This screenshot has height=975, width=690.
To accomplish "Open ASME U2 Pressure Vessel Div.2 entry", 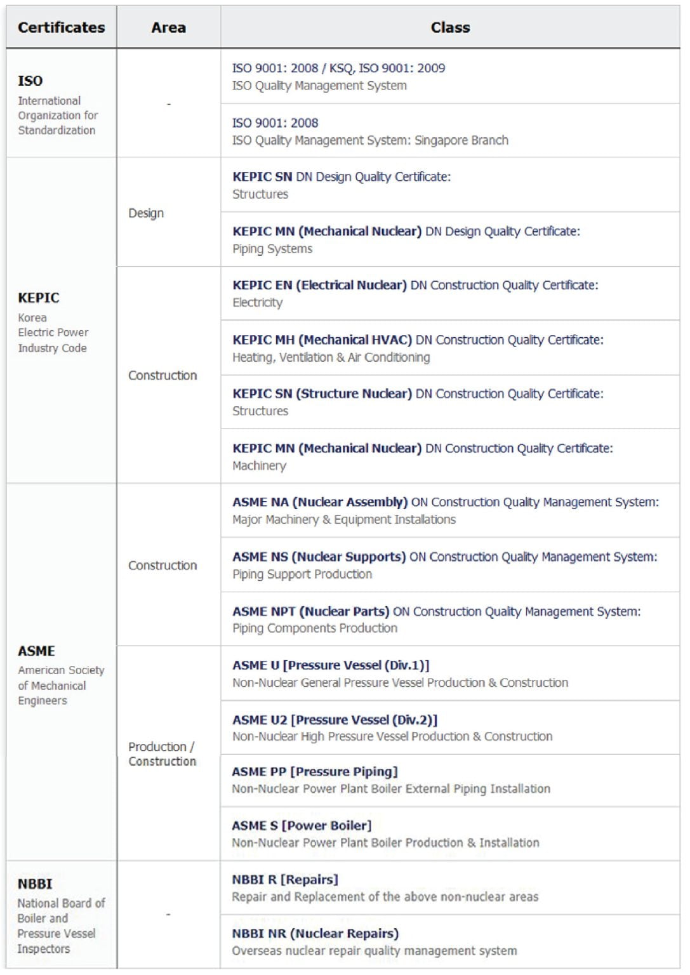I will coord(335,720).
